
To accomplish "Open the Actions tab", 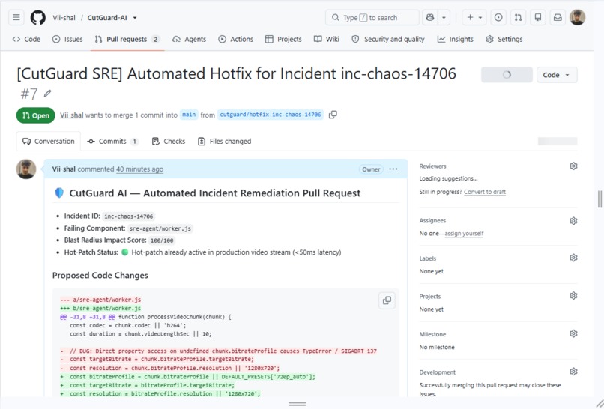I will 236,39.
